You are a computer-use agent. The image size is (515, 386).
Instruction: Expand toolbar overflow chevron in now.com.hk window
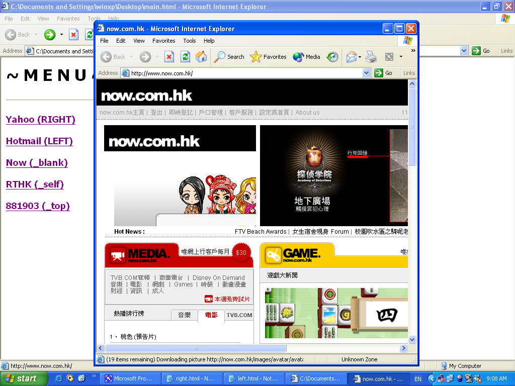[x=413, y=51]
